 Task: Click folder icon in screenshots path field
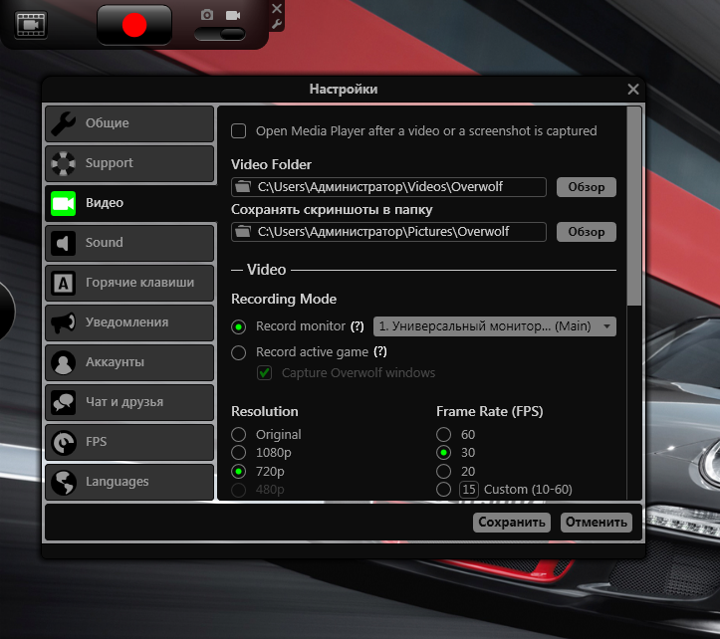pyautogui.click(x=243, y=231)
